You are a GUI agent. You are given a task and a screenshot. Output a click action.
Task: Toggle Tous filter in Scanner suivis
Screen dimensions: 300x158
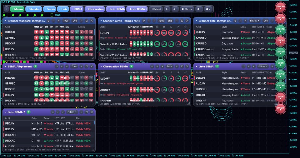[161, 21]
